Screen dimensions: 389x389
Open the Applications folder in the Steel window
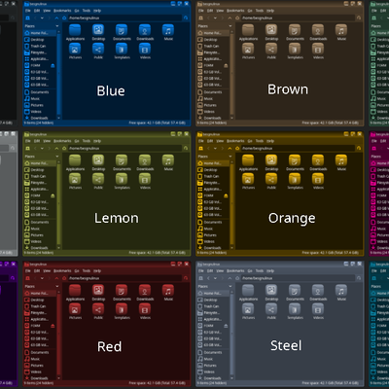click(x=248, y=291)
